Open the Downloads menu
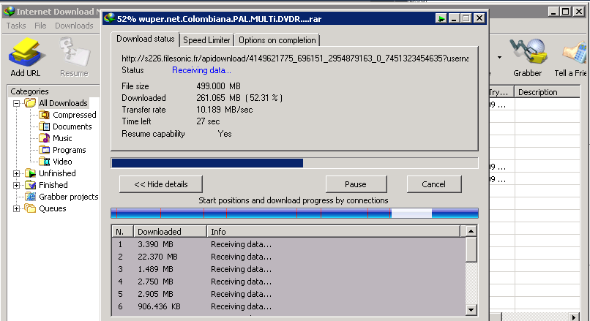Image resolution: width=590 pixels, height=321 pixels. click(74, 26)
